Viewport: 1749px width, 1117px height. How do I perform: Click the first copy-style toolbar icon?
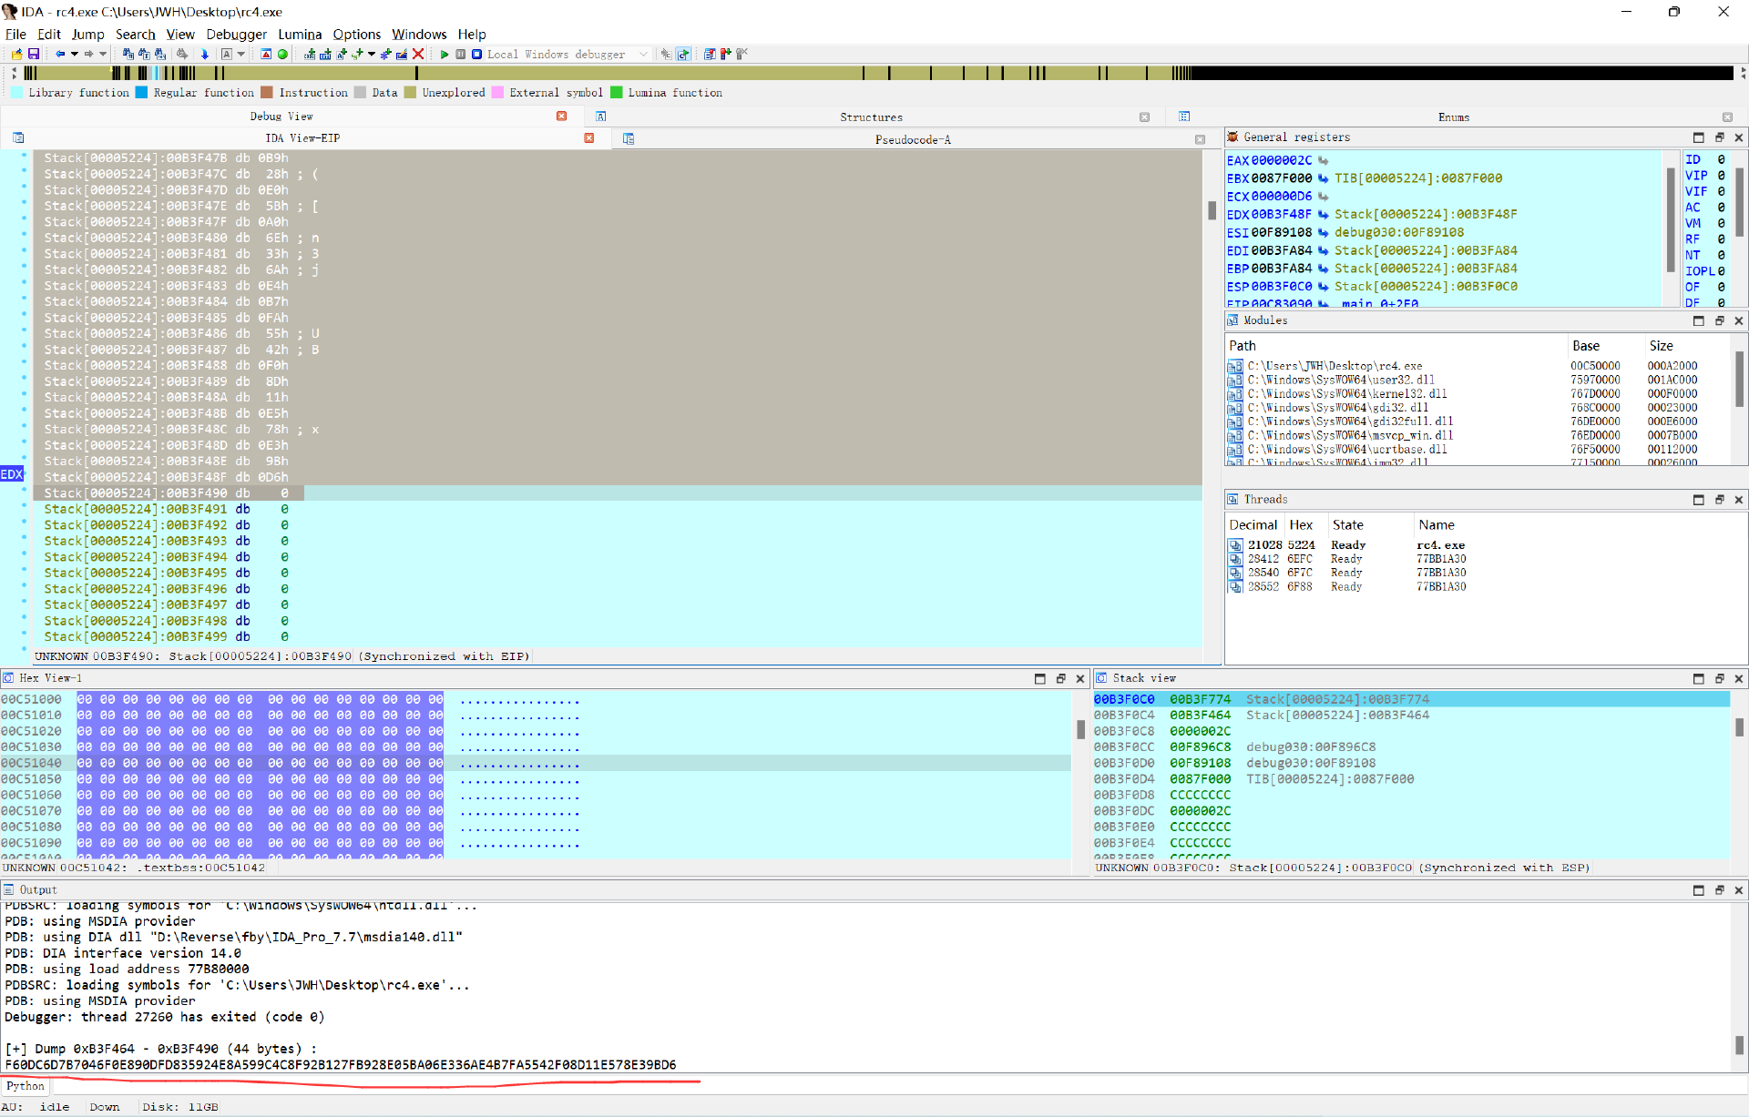pos(128,55)
